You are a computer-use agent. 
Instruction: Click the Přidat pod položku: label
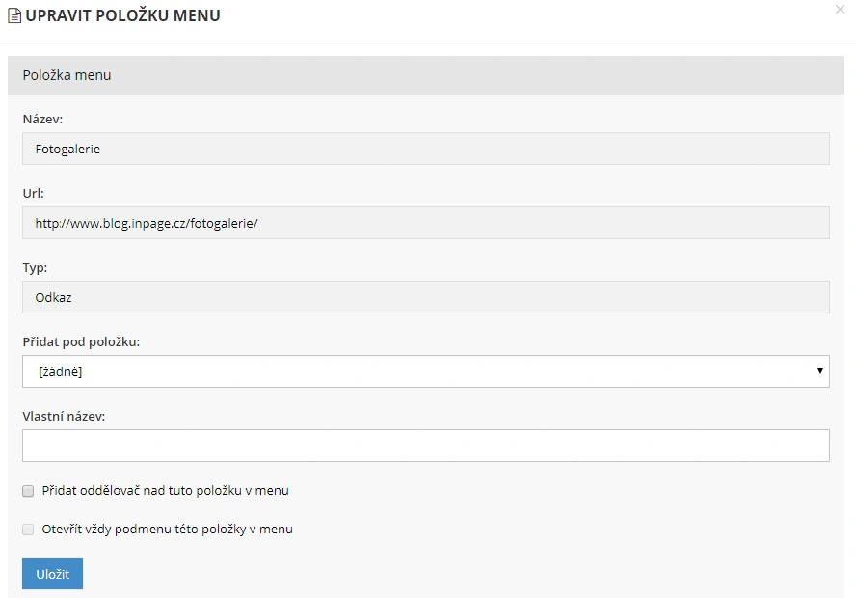click(81, 341)
